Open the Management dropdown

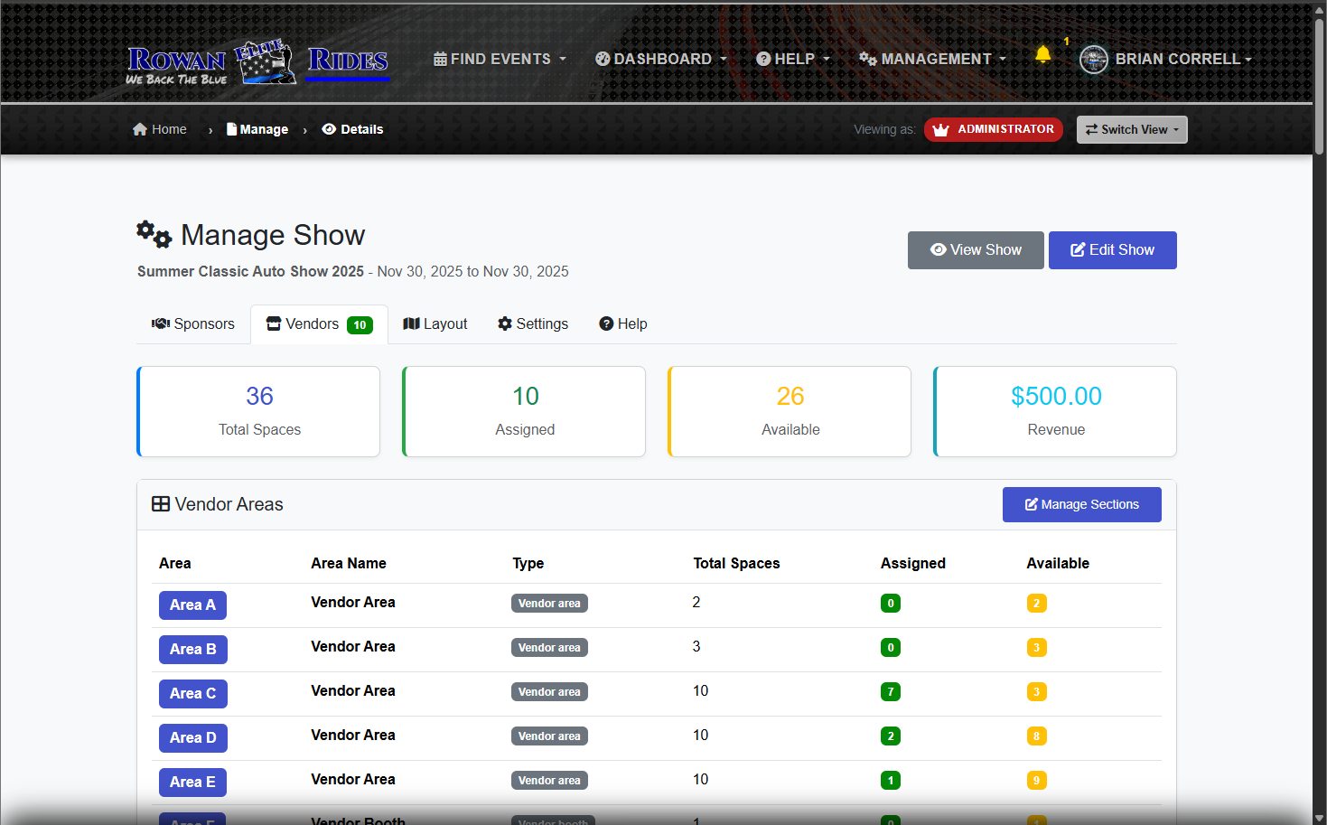click(x=933, y=58)
